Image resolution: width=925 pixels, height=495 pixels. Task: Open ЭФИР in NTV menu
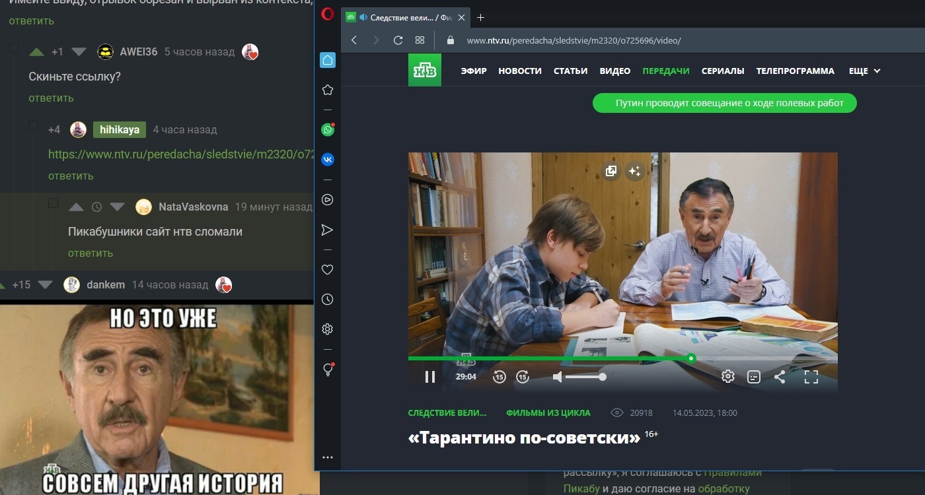point(474,71)
